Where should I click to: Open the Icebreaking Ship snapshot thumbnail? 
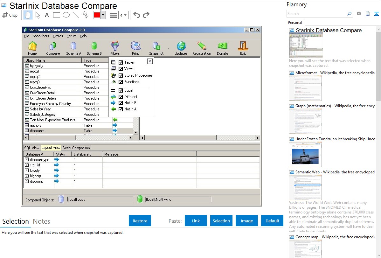point(305,154)
